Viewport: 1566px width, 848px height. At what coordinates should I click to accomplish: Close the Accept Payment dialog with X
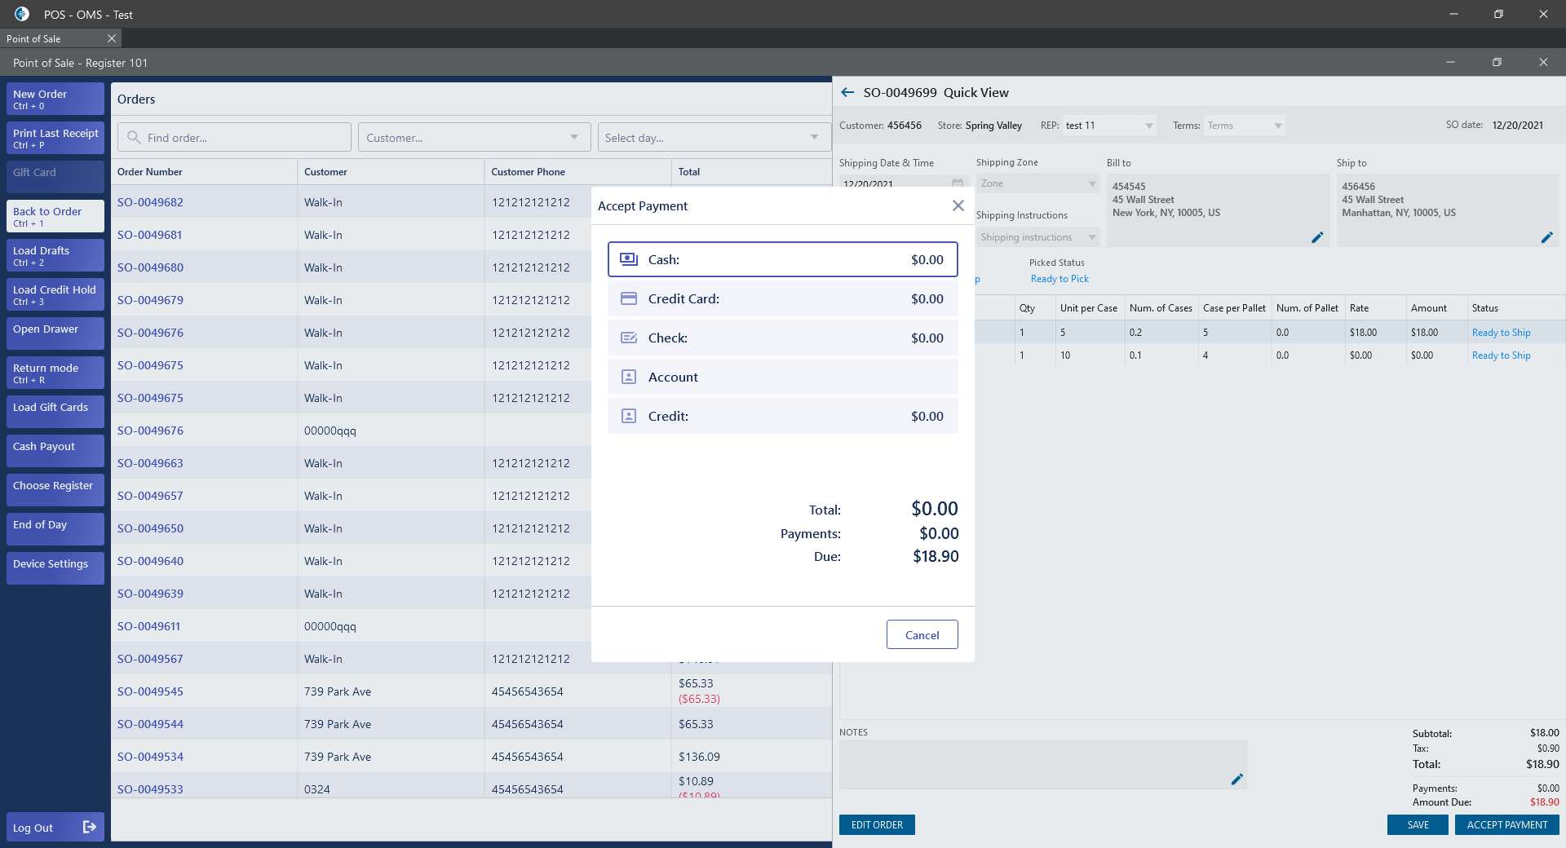pyautogui.click(x=958, y=206)
